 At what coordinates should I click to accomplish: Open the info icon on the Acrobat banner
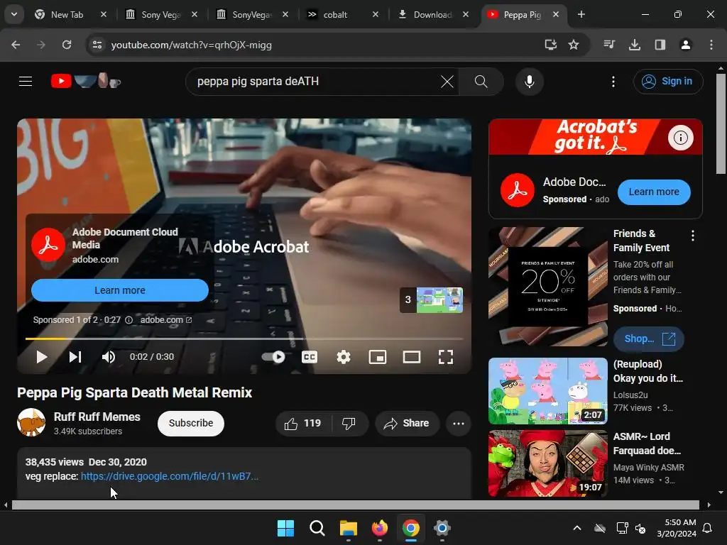pyautogui.click(x=680, y=138)
